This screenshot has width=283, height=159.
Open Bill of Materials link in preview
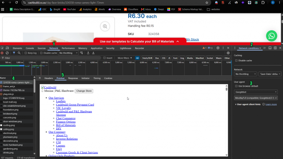click(66, 125)
